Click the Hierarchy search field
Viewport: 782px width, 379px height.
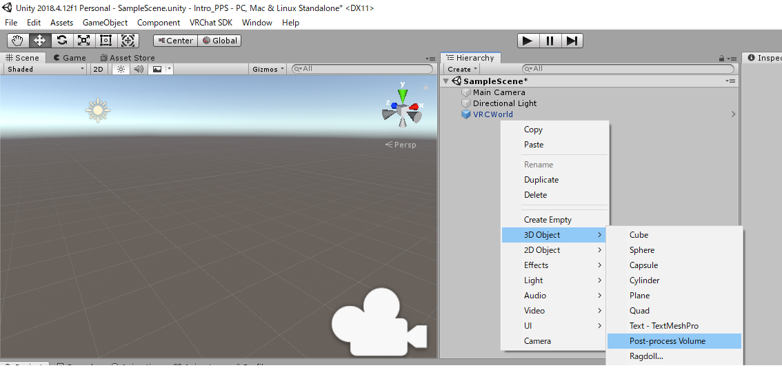pos(628,69)
